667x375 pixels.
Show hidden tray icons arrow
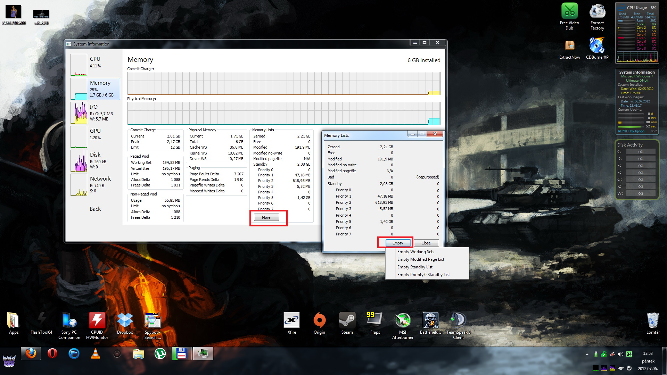click(x=587, y=354)
